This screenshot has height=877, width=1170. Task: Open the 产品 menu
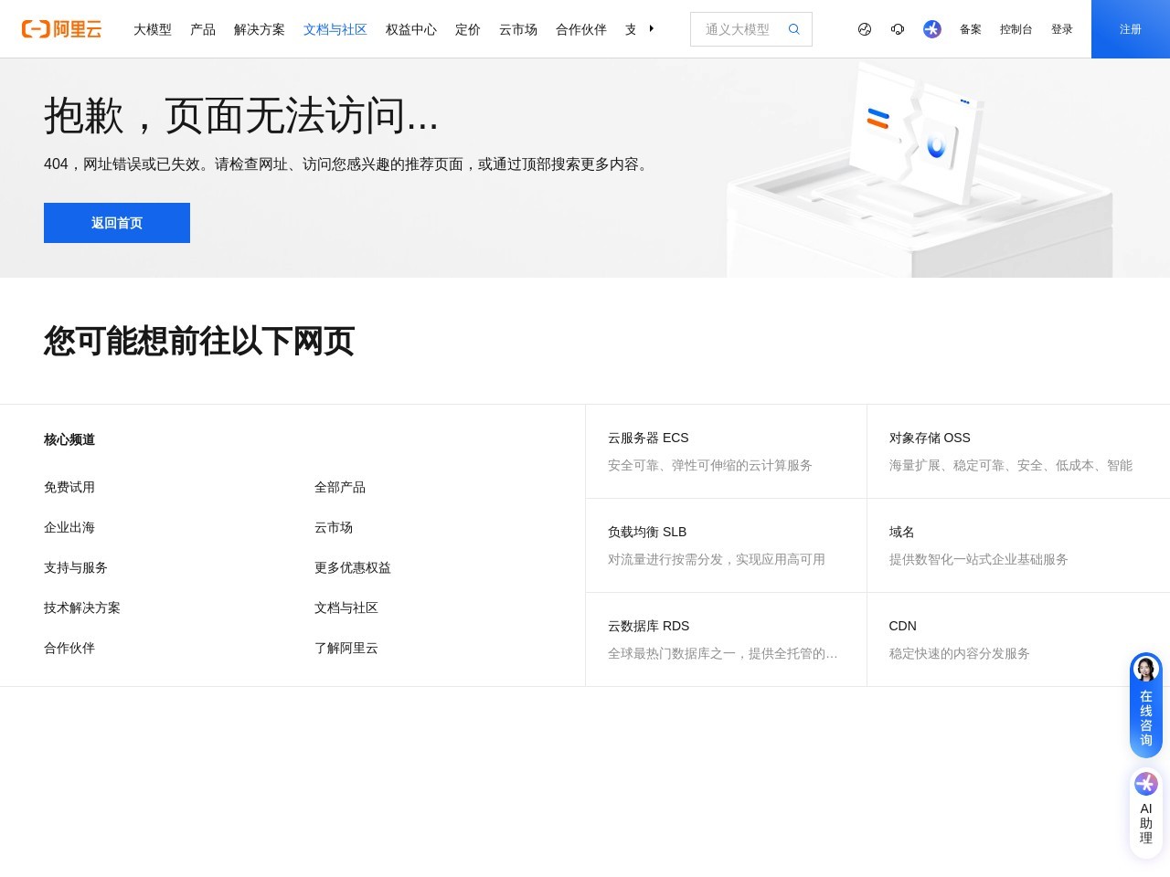pyautogui.click(x=203, y=29)
